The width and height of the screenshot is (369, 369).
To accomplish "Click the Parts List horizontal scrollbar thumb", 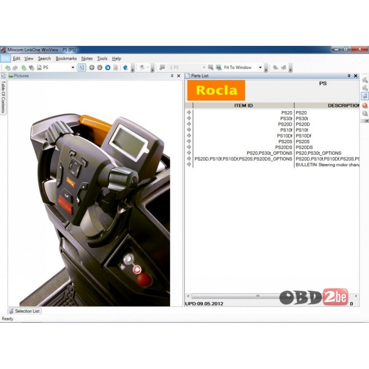I will pos(258,296).
